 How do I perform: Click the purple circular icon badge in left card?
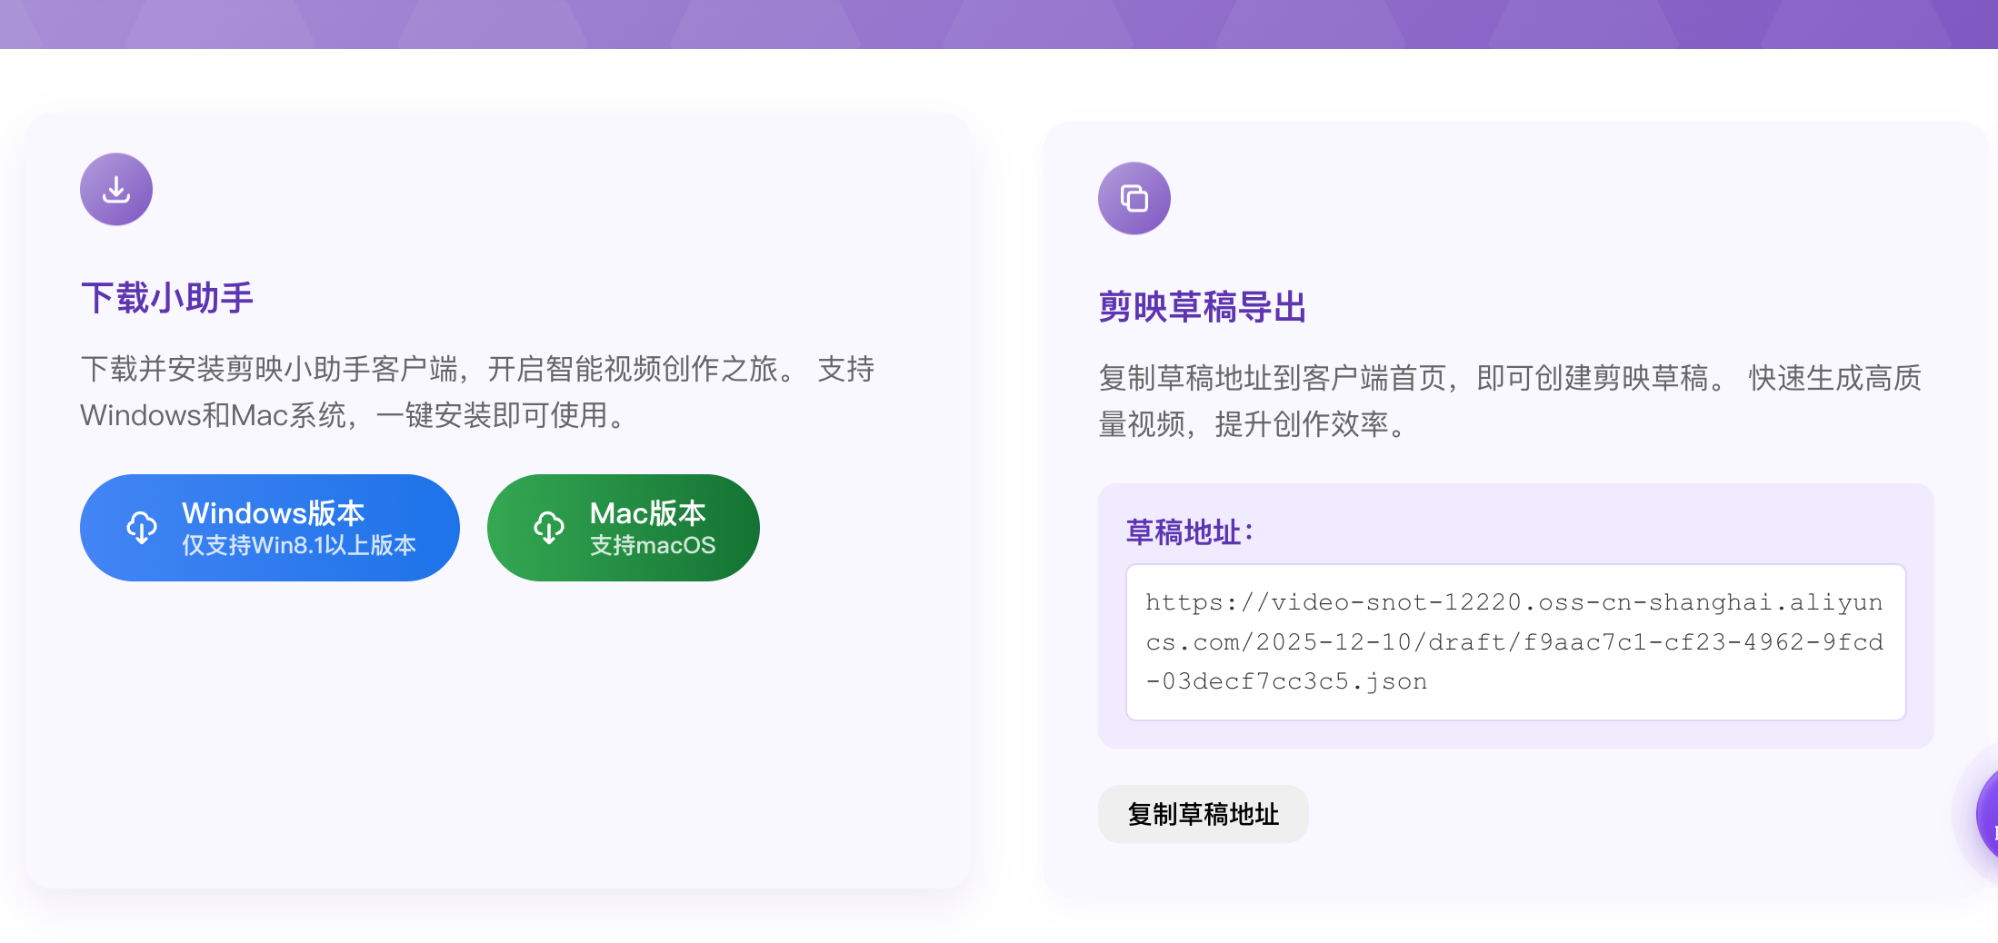click(x=115, y=188)
